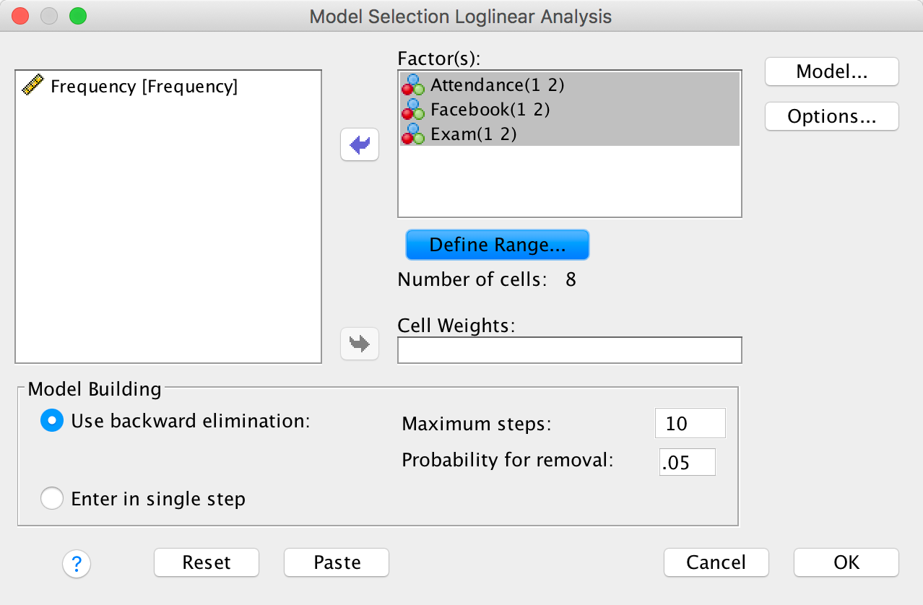Confirm the analysis with OK
Viewport: 923px width, 605px height.
(846, 562)
